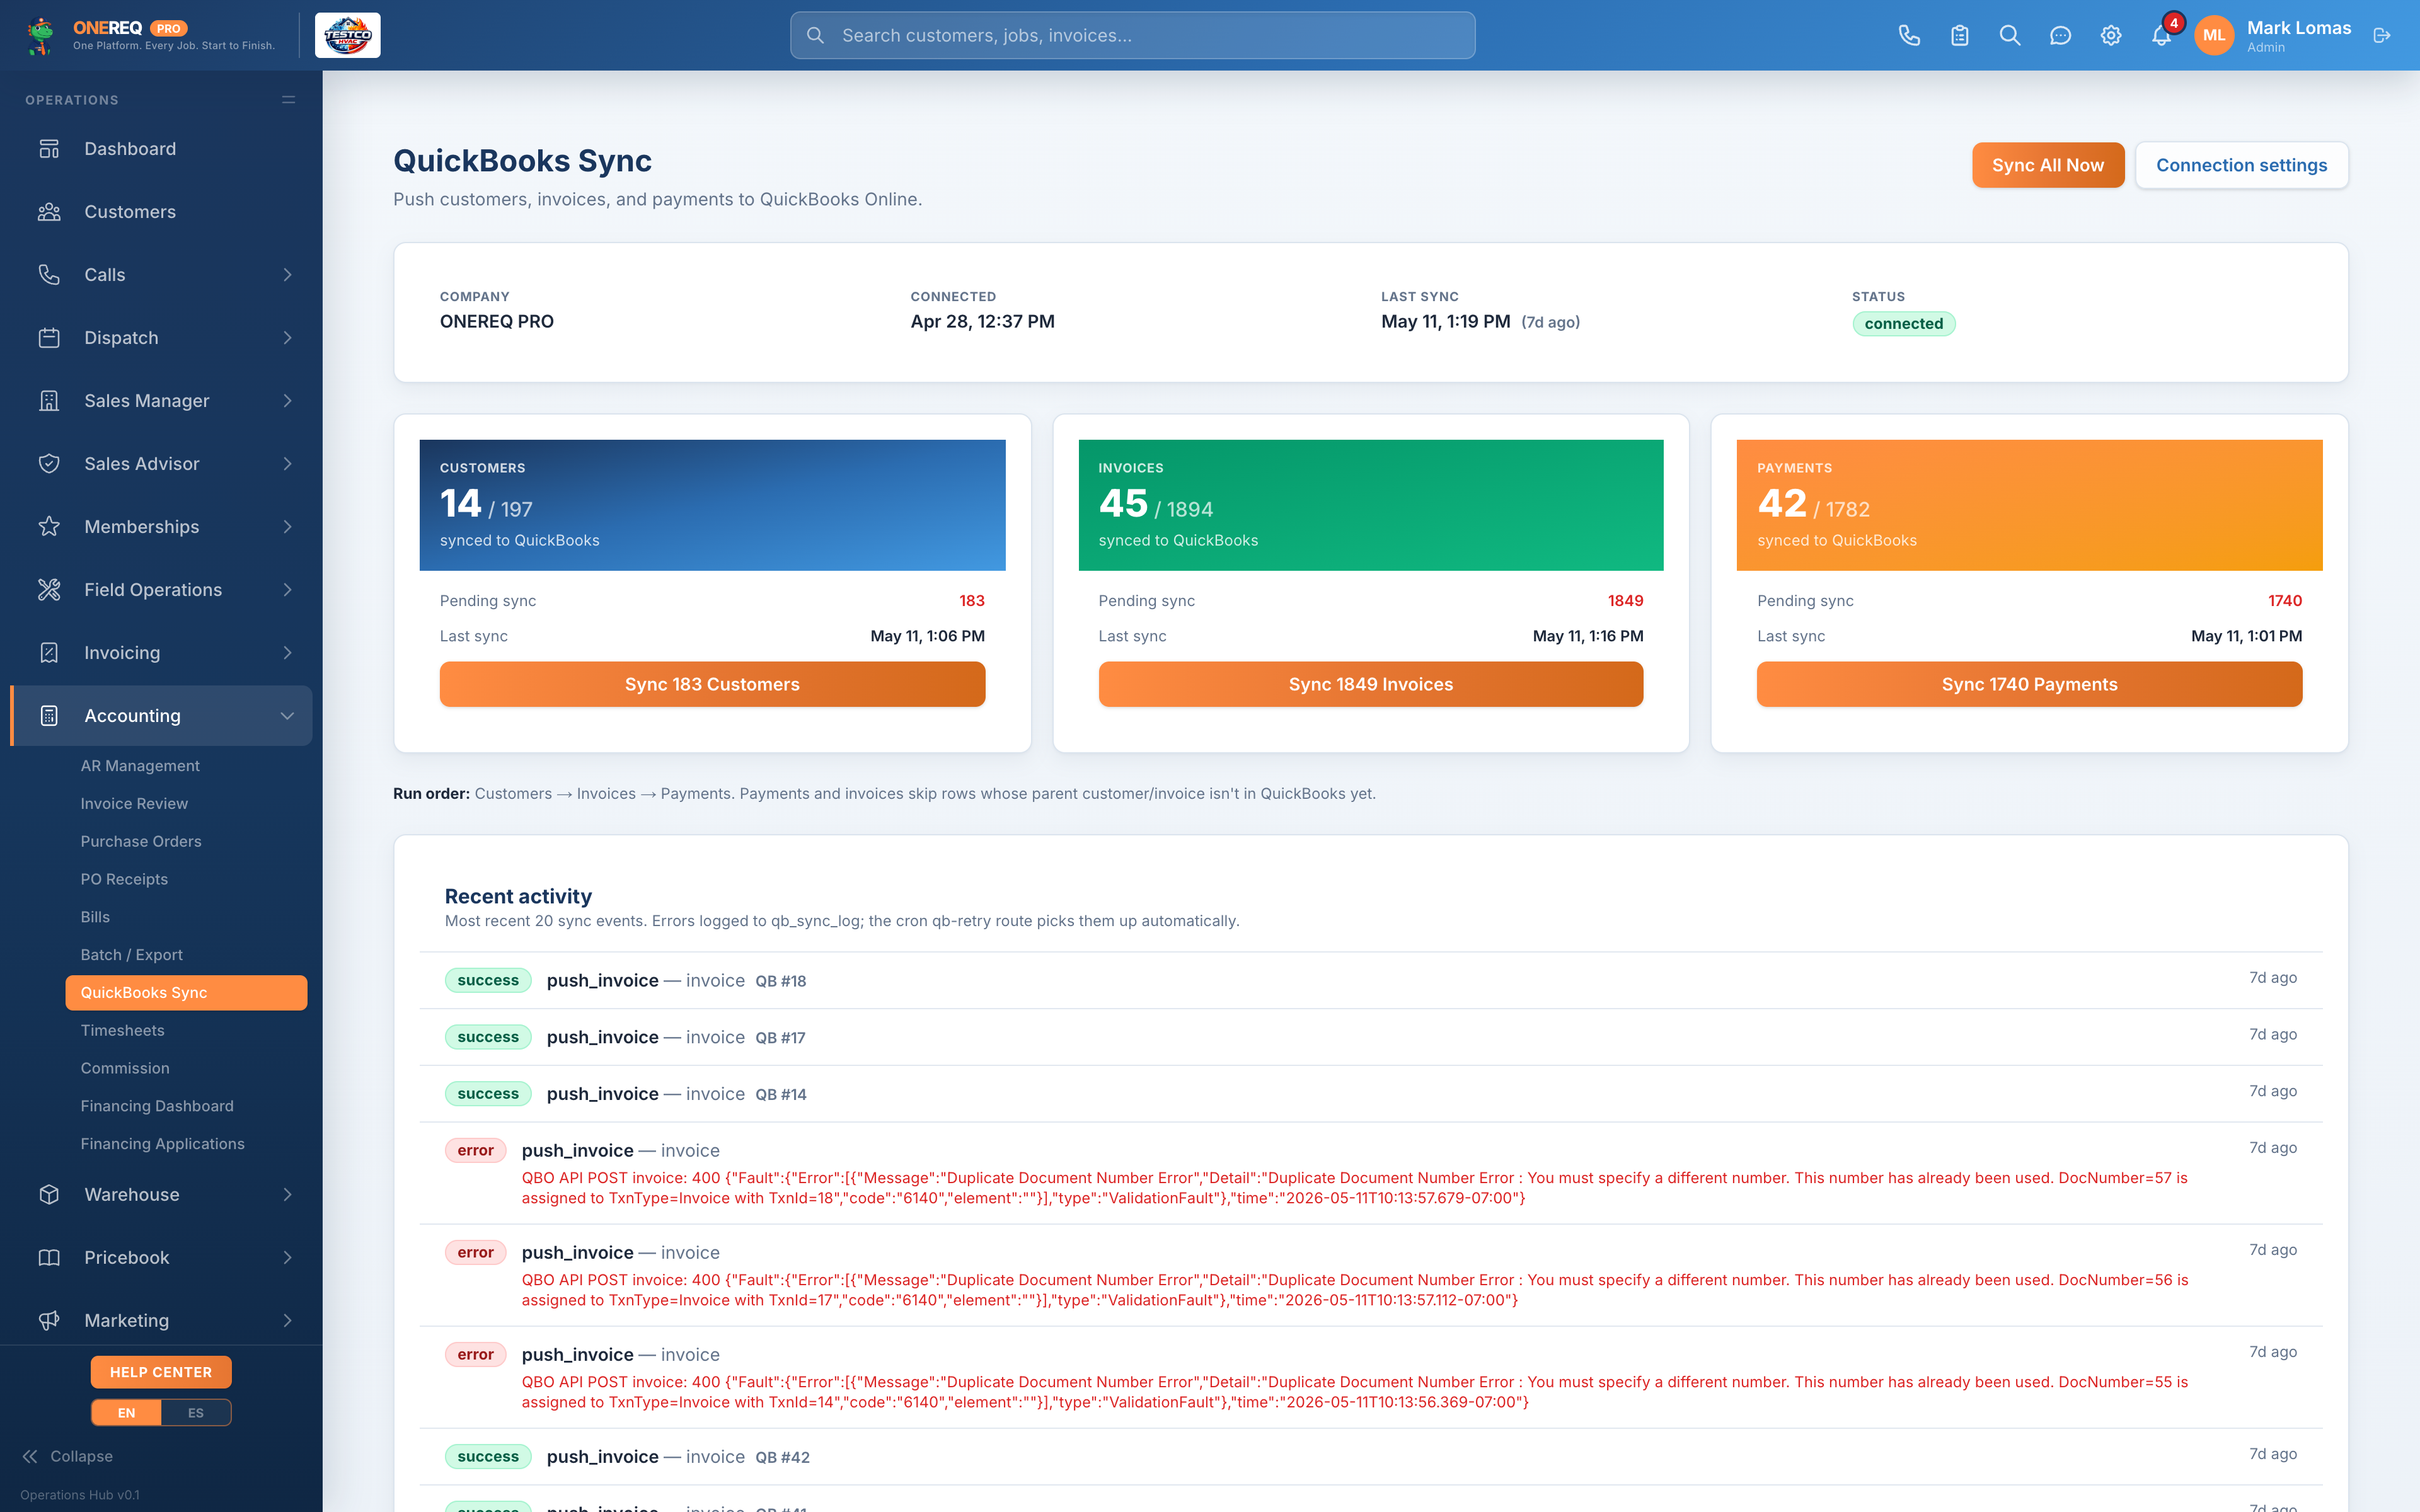The image size is (2420, 1512).
Task: Collapse the sidebar via Collapse link
Action: (x=67, y=1457)
